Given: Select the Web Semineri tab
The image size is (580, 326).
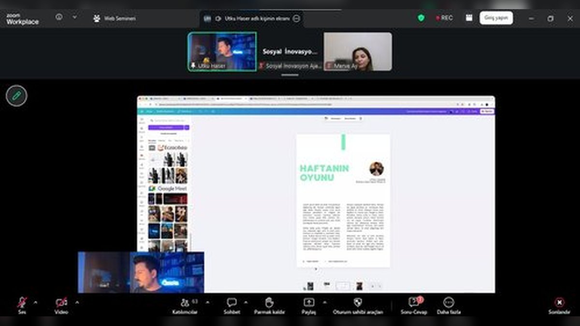Looking at the screenshot, I should pyautogui.click(x=115, y=18).
